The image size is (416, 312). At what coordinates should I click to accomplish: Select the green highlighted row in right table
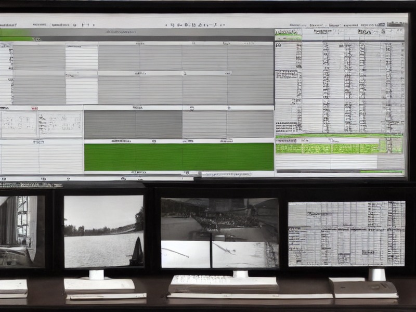click(x=340, y=149)
